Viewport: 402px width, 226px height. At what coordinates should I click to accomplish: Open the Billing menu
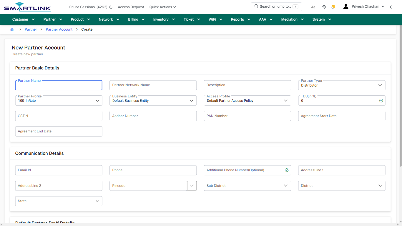click(136, 19)
